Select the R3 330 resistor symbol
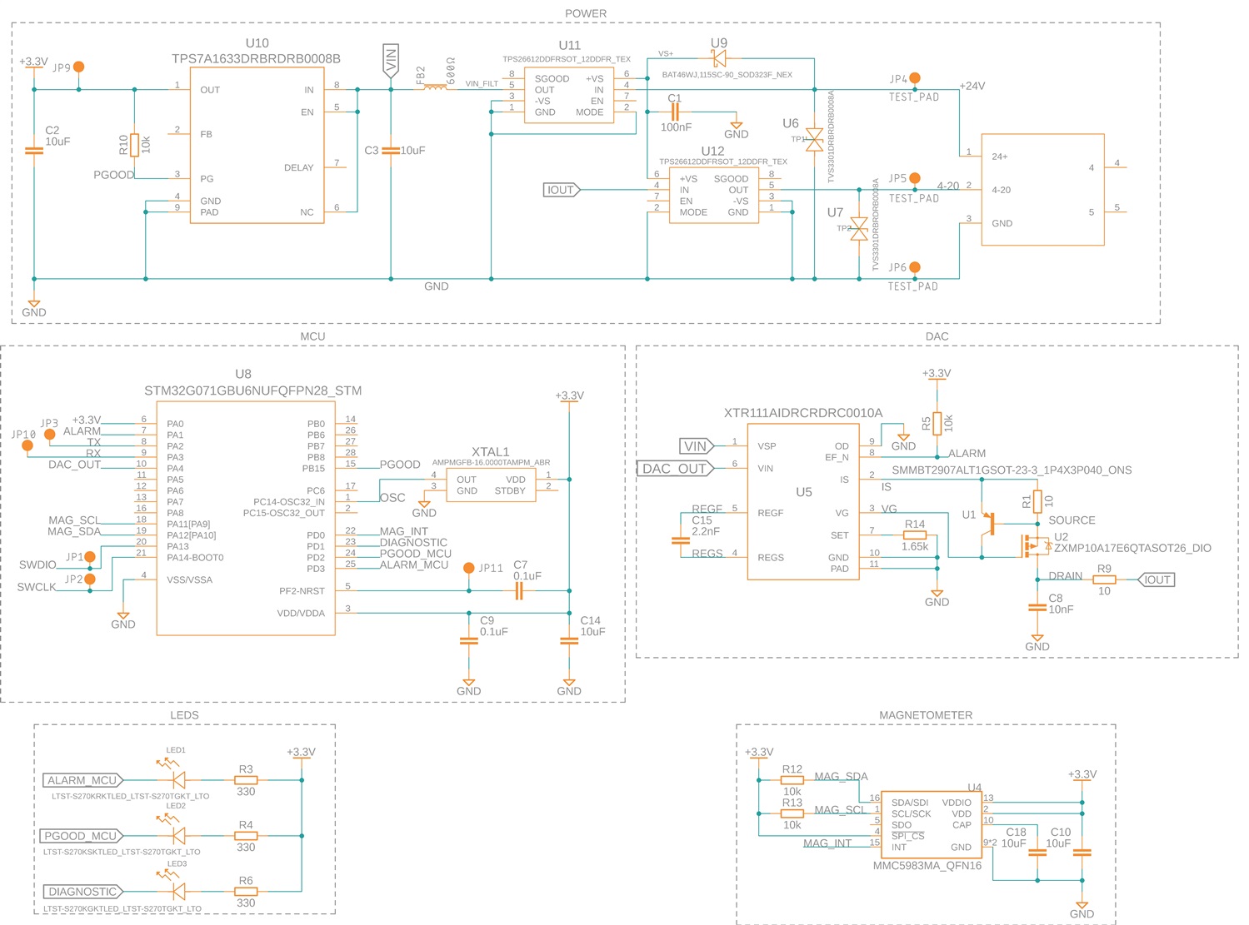Image resolution: width=1249 pixels, height=925 pixels. tap(246, 780)
